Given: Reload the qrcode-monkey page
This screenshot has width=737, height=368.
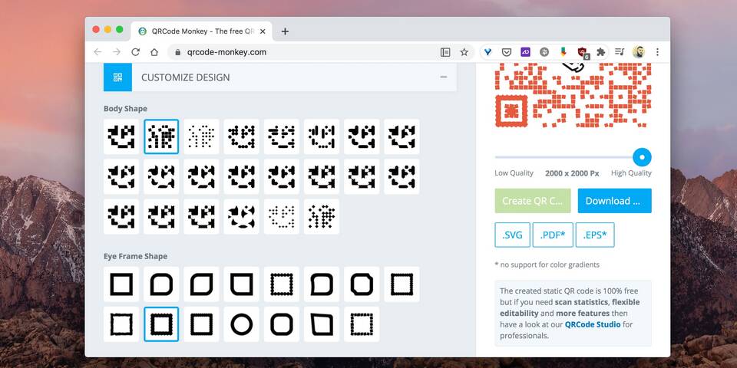Looking at the screenshot, I should pyautogui.click(x=135, y=52).
